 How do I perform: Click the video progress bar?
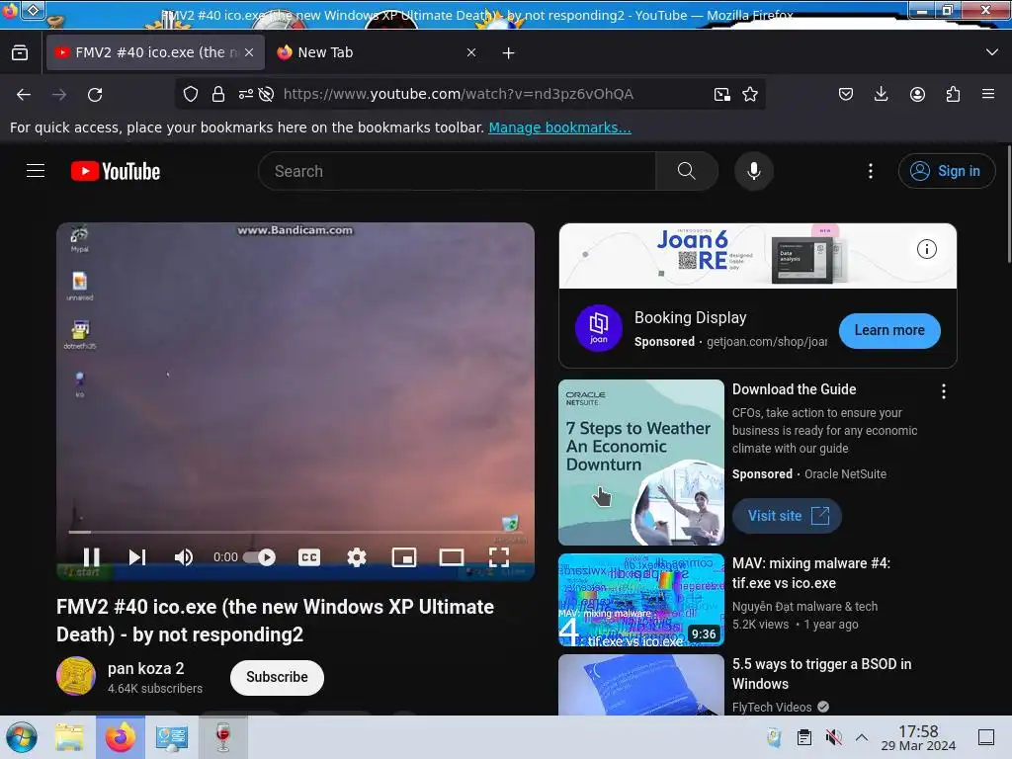pos(295,532)
